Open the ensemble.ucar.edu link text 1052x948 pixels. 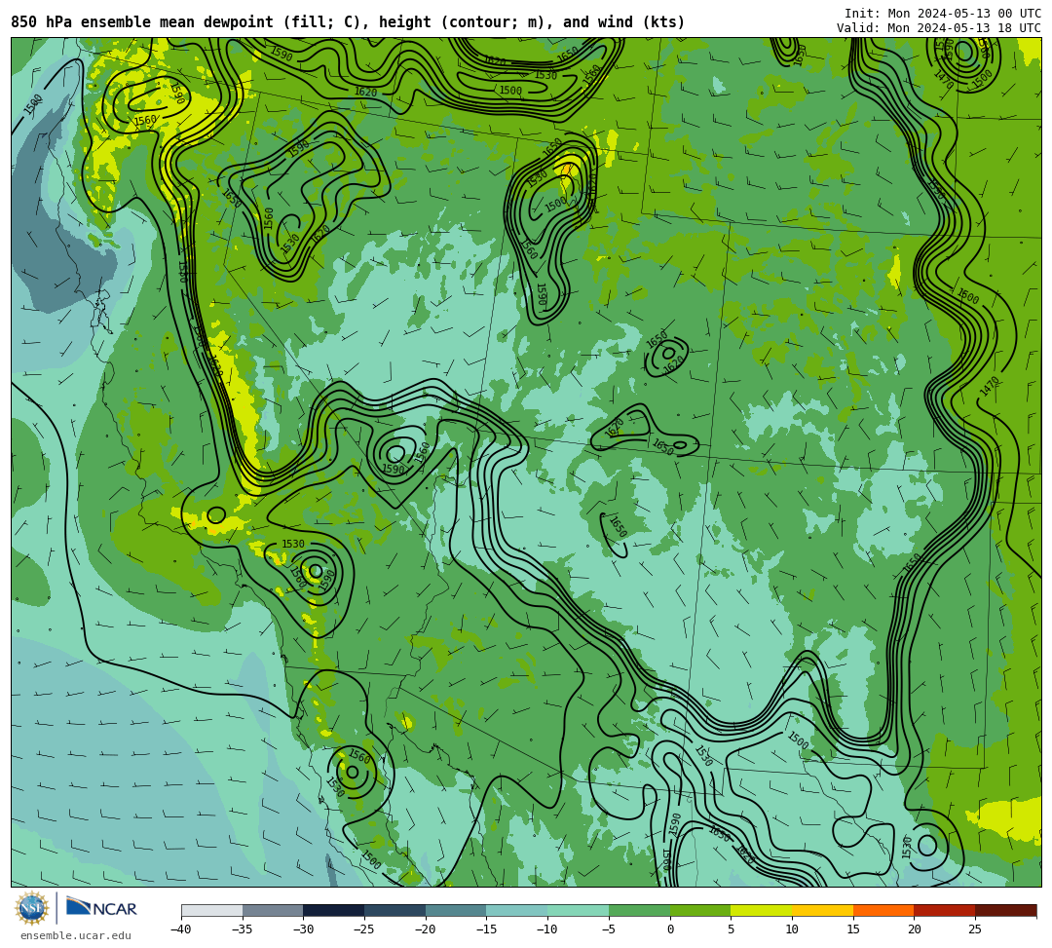coord(75,935)
